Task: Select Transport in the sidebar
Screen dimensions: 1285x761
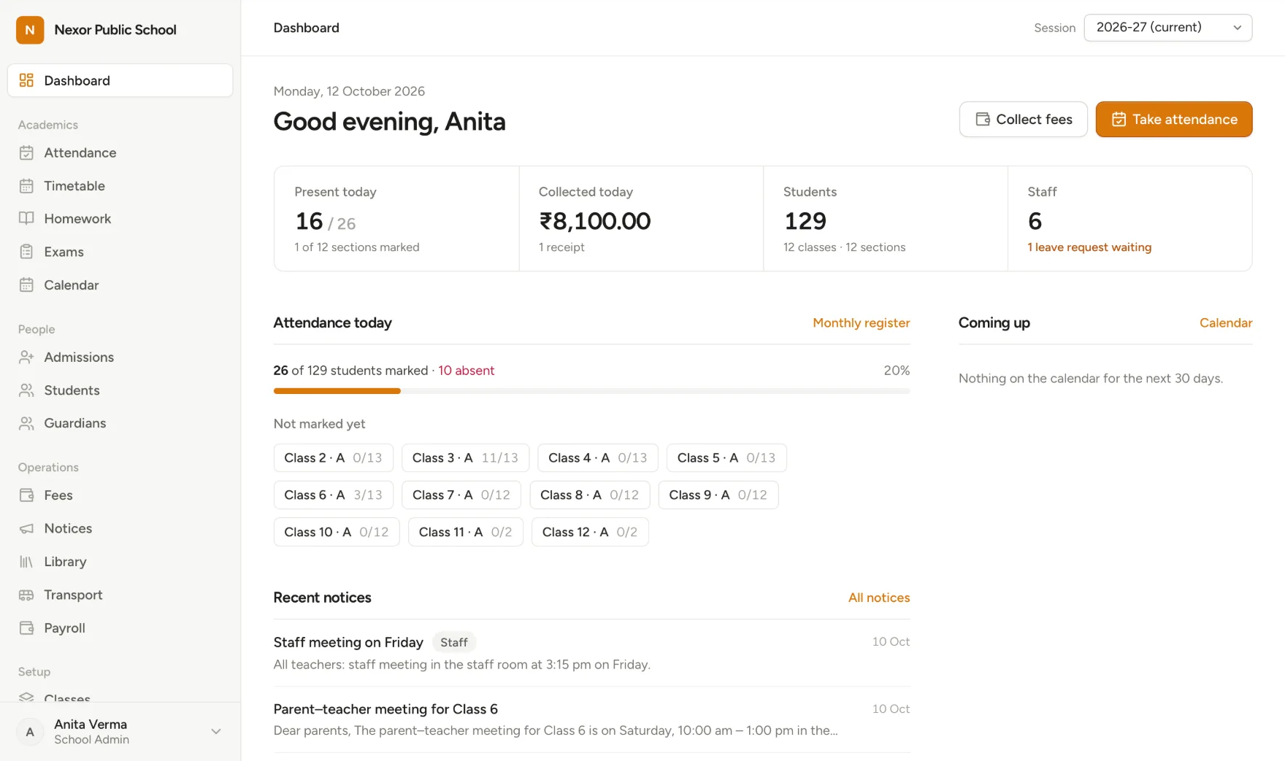Action: (x=120, y=595)
